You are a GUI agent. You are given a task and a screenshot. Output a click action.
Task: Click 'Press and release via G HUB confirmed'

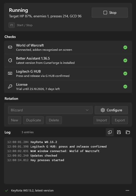[43, 76]
